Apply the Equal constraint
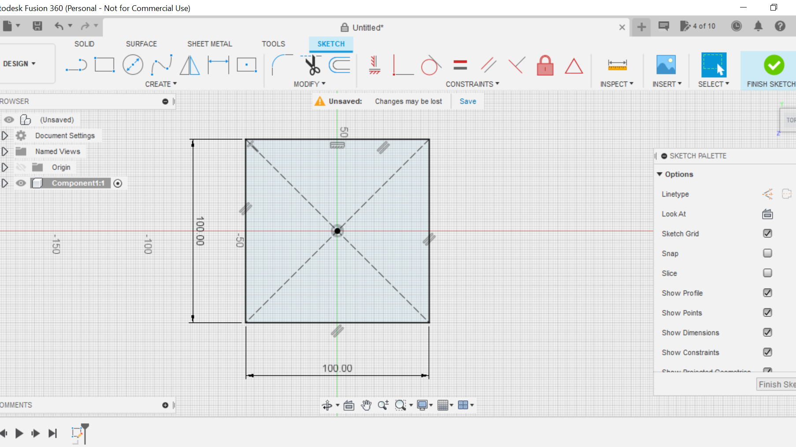796x447 pixels. (x=460, y=64)
